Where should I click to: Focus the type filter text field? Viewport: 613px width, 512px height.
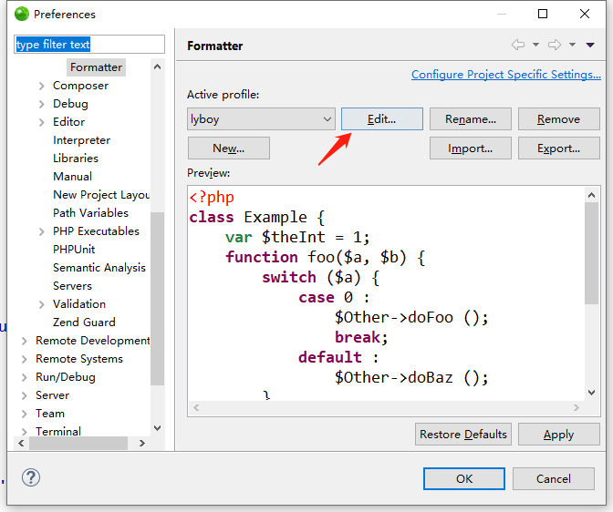point(89,45)
